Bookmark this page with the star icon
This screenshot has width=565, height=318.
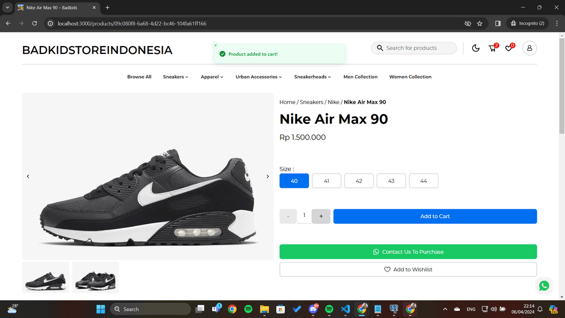(480, 24)
